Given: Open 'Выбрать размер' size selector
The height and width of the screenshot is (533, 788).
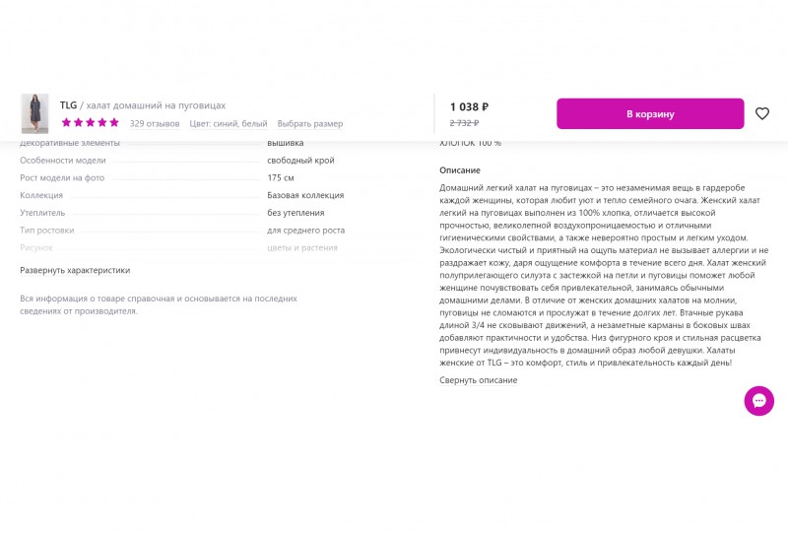Looking at the screenshot, I should click(310, 124).
